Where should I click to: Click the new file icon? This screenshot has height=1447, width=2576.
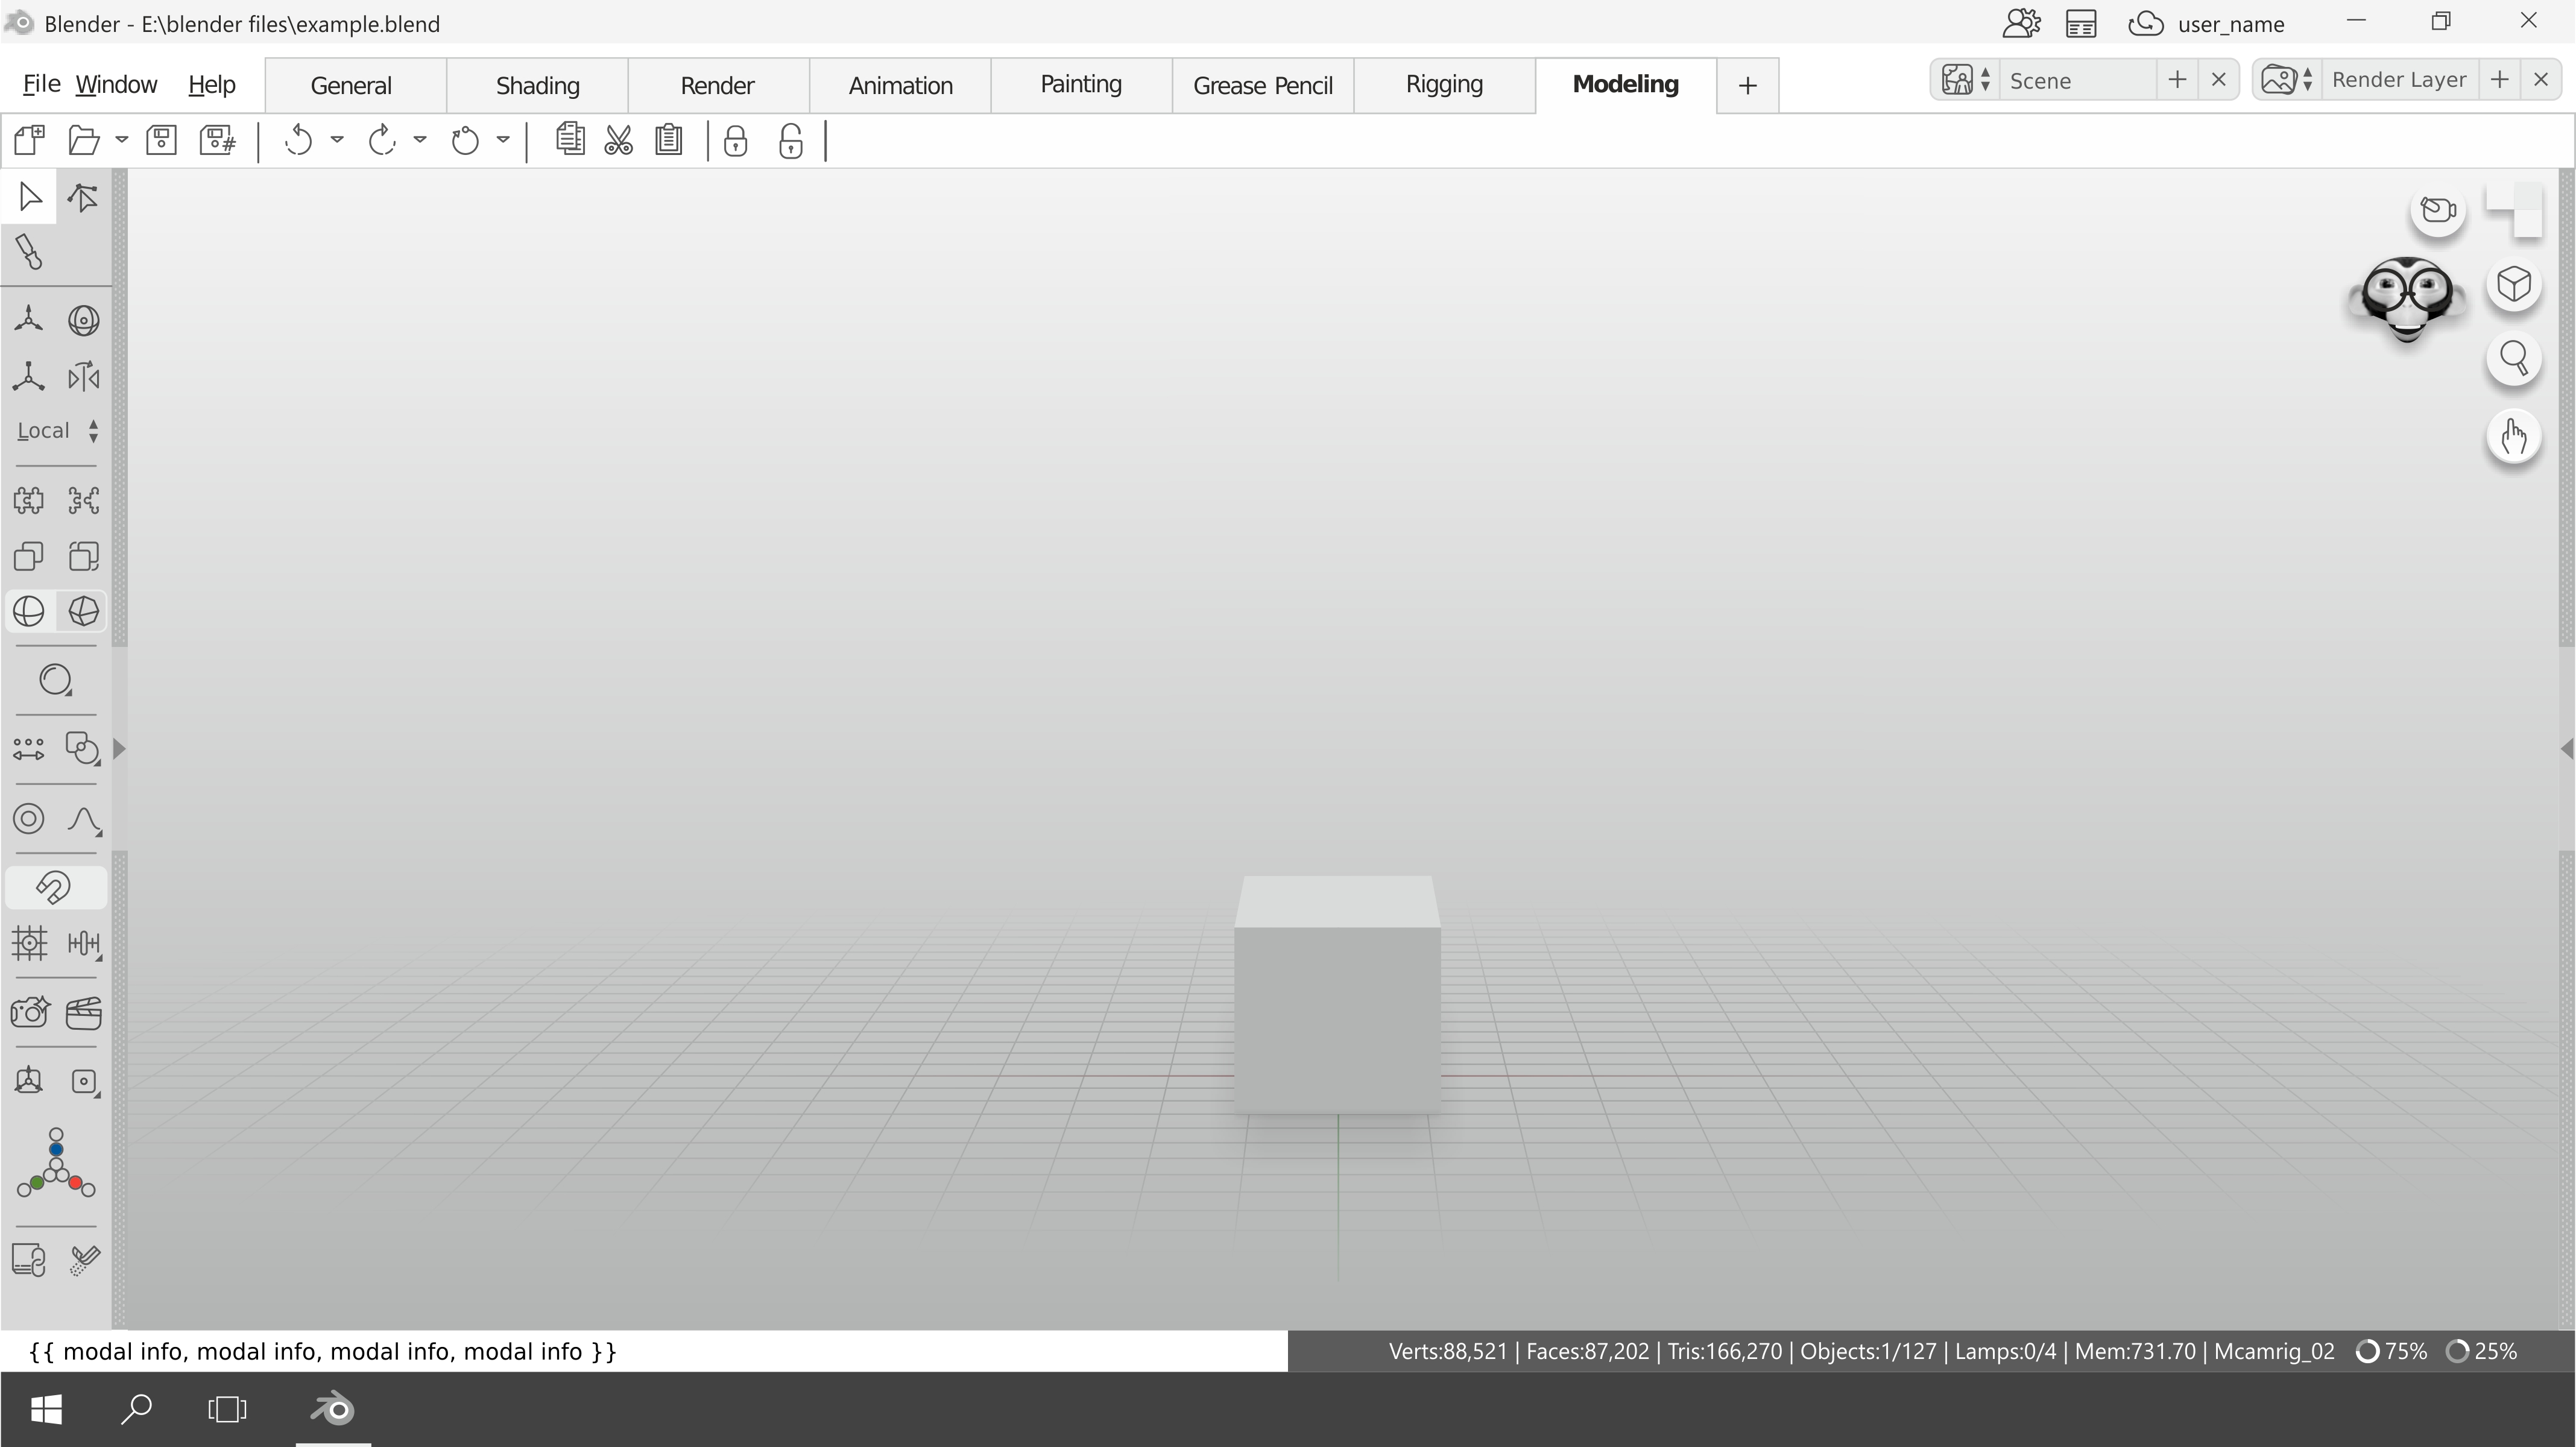click(x=29, y=140)
